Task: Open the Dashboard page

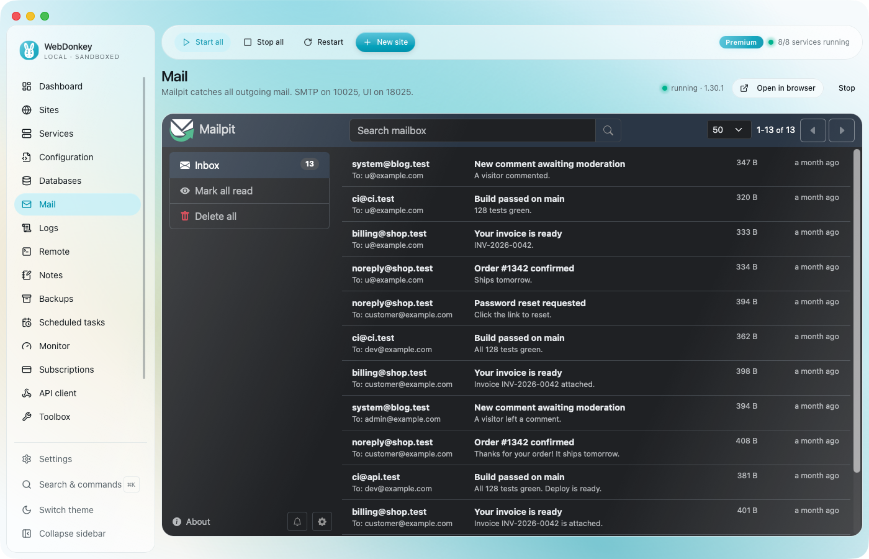Action: pyautogui.click(x=78, y=86)
